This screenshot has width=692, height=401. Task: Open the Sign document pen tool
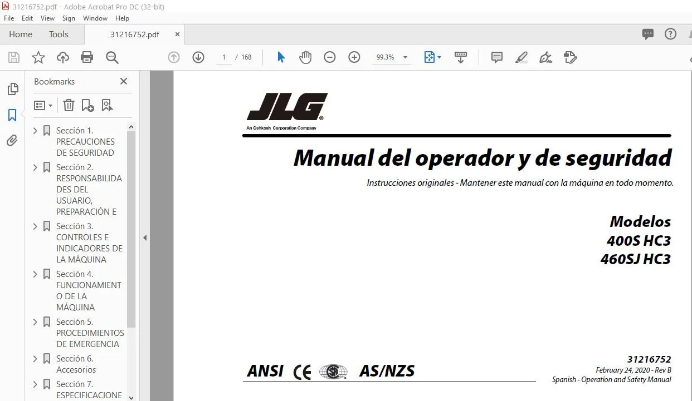point(546,57)
